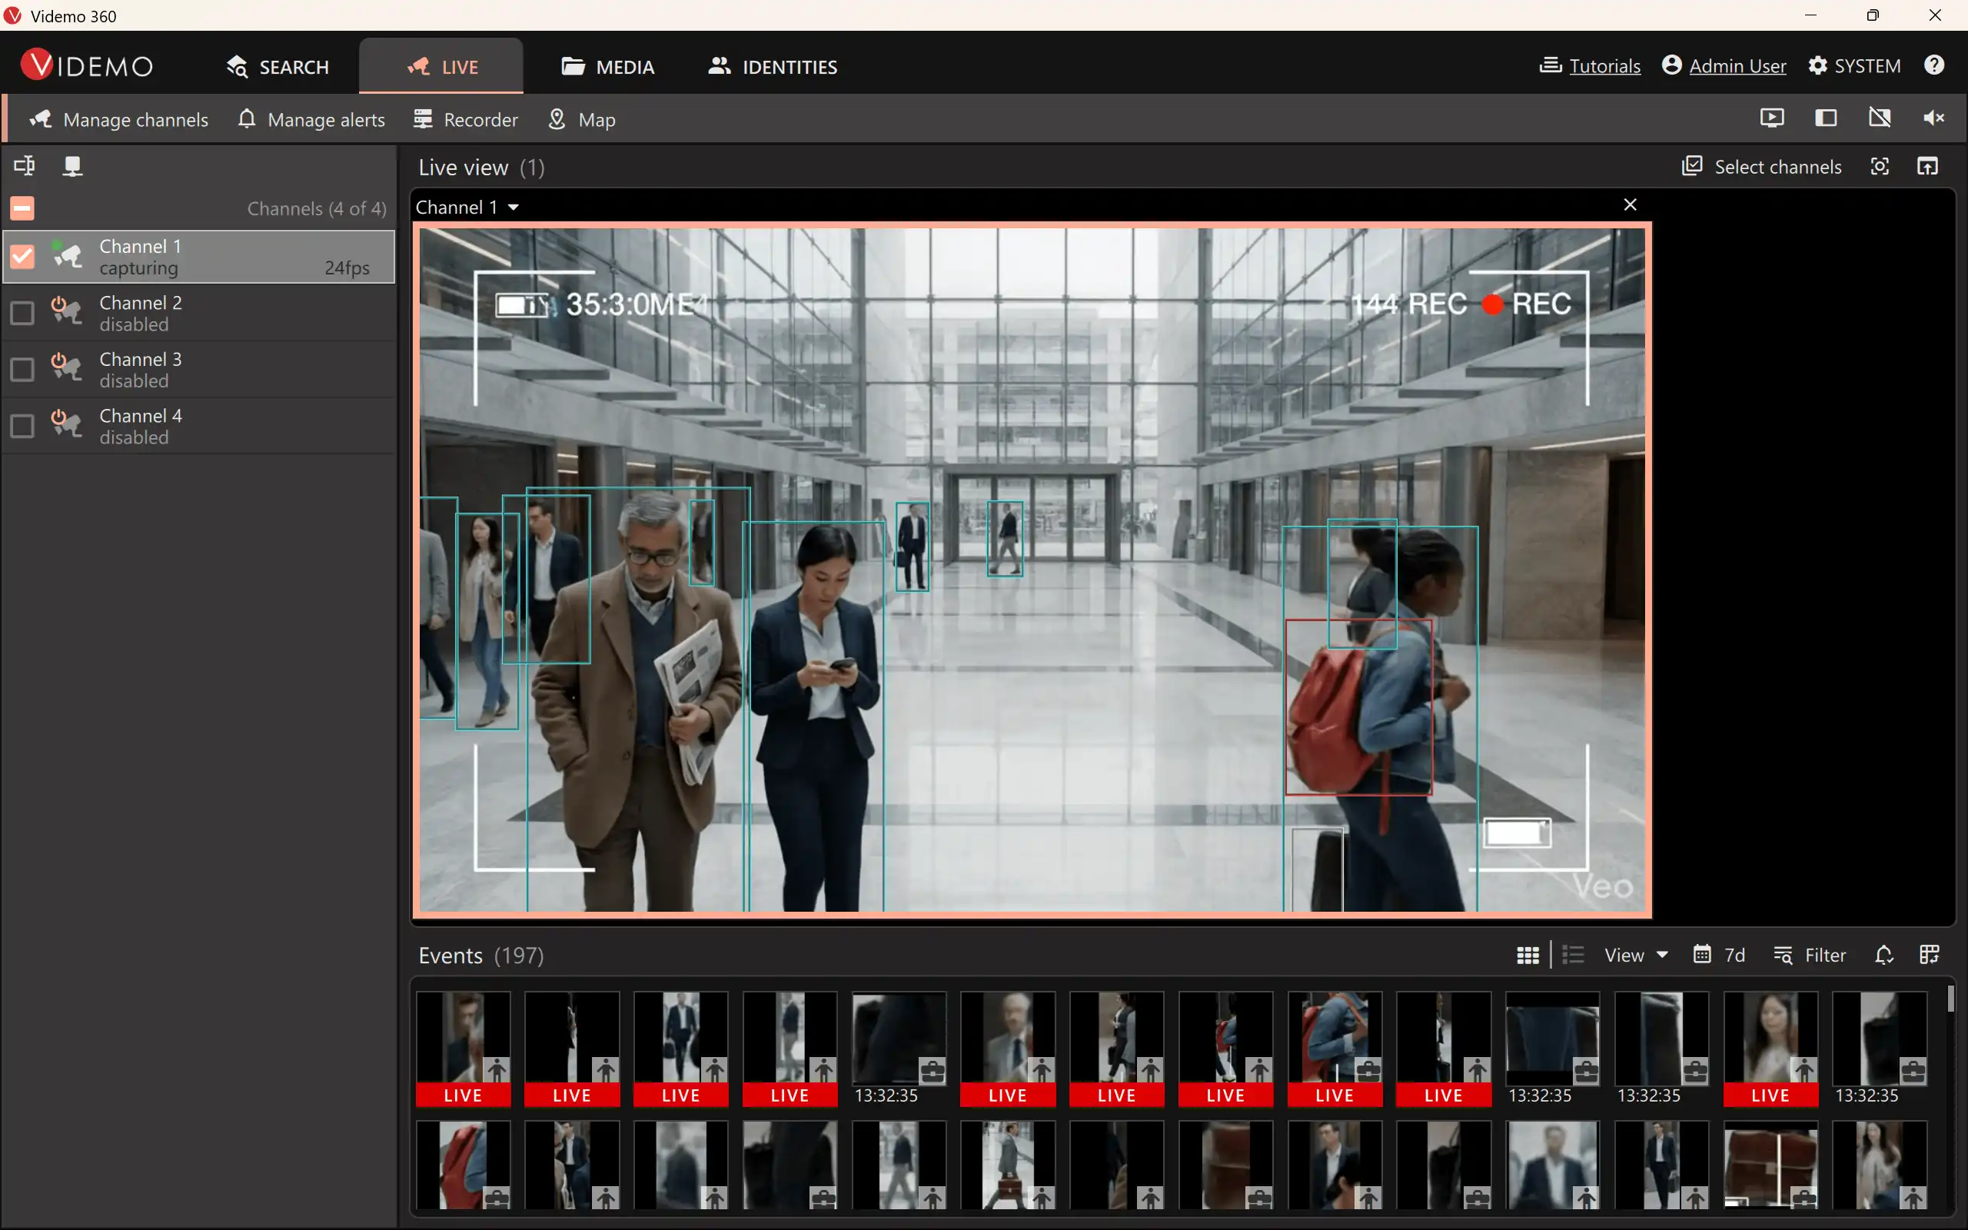Click the Events (197) heading
Image resolution: width=1968 pixels, height=1230 pixels.
(x=480, y=955)
